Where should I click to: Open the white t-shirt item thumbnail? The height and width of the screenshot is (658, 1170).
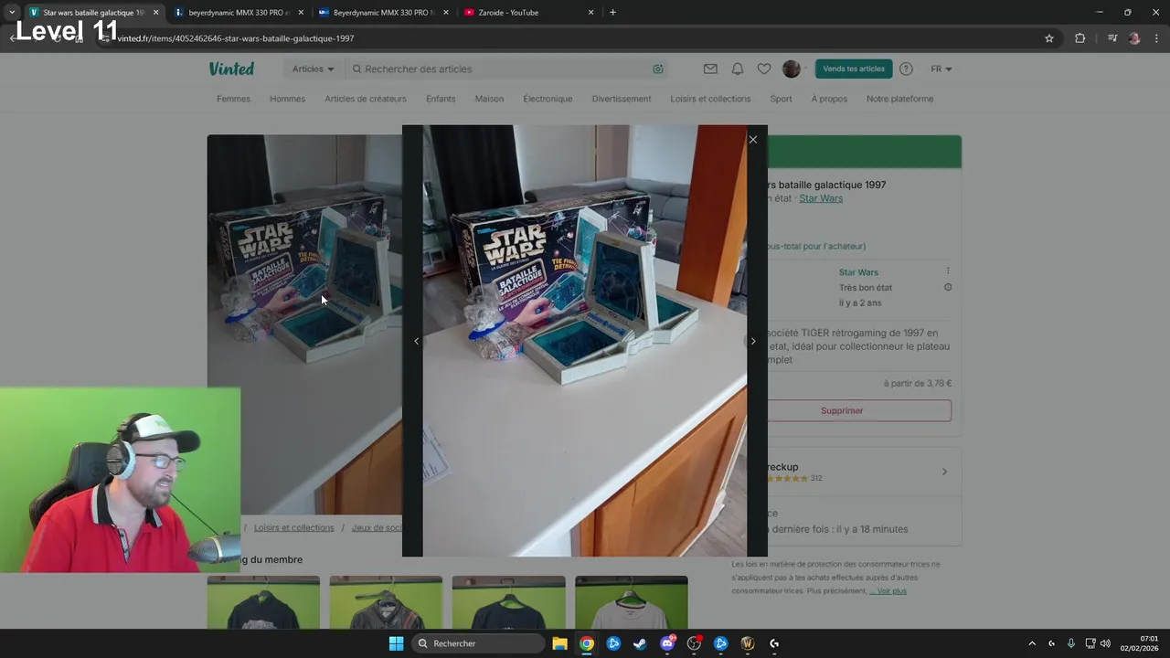631,602
